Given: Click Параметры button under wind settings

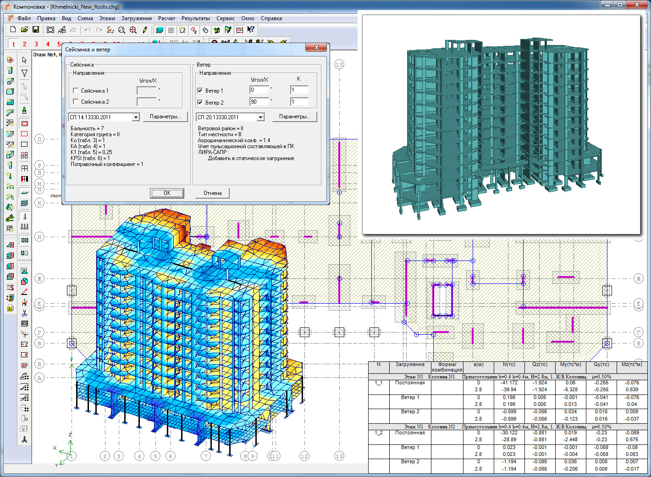Looking at the screenshot, I should click(x=294, y=117).
